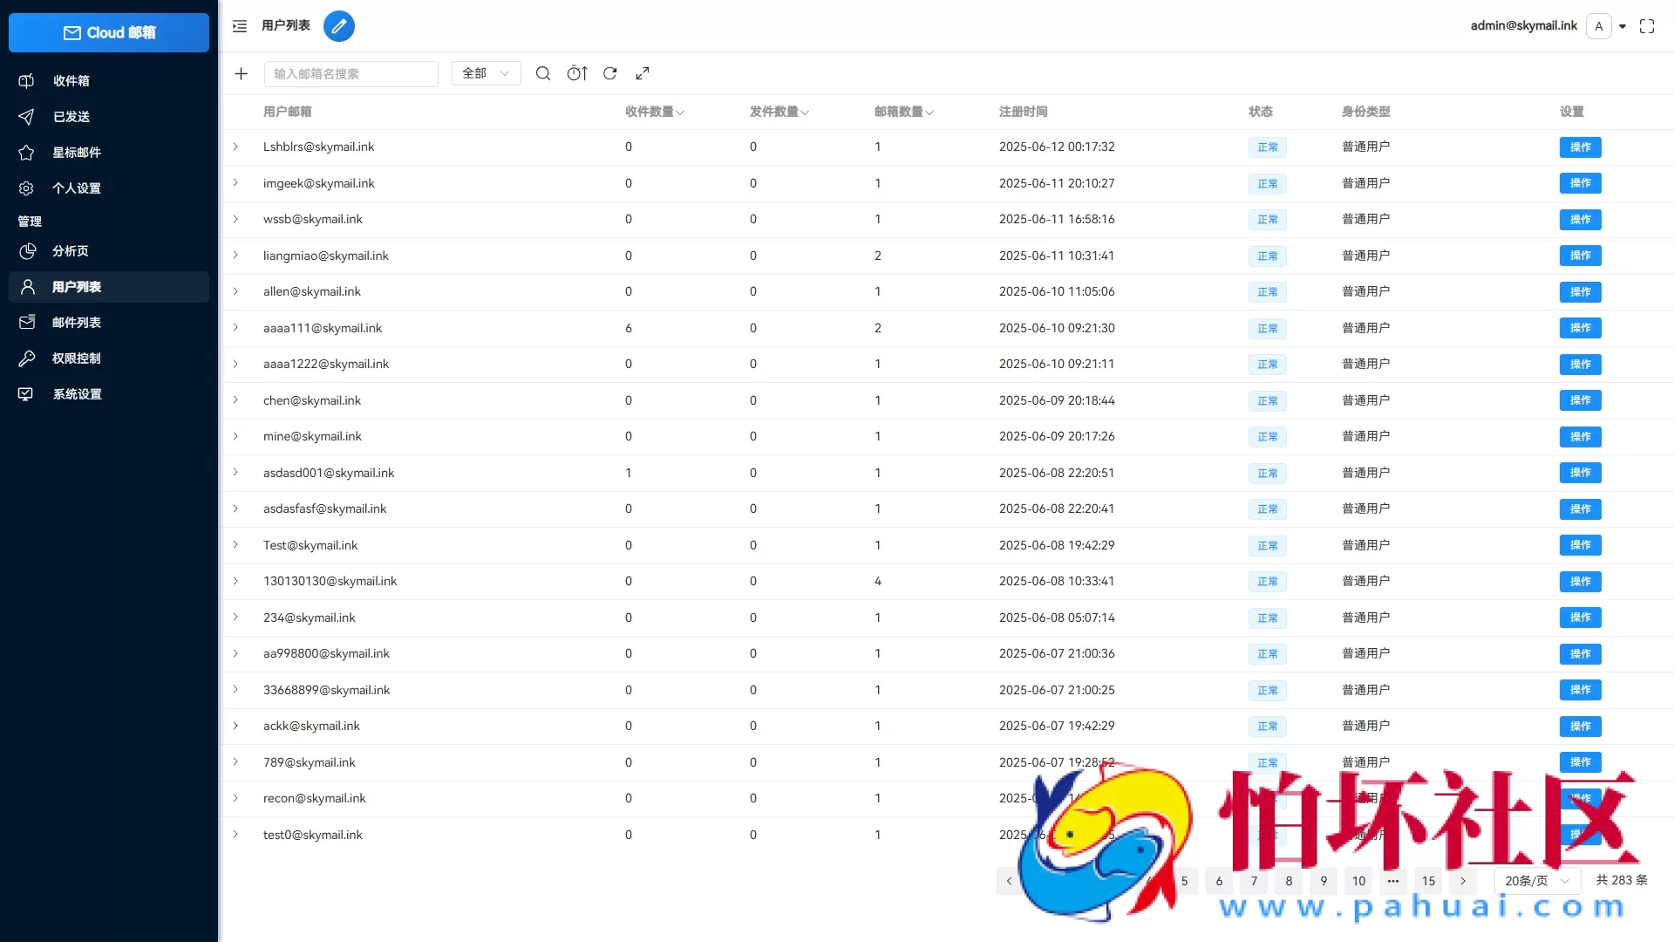This screenshot has width=1674, height=942.
Task: Click the mailbox name search input field
Action: tap(350, 73)
